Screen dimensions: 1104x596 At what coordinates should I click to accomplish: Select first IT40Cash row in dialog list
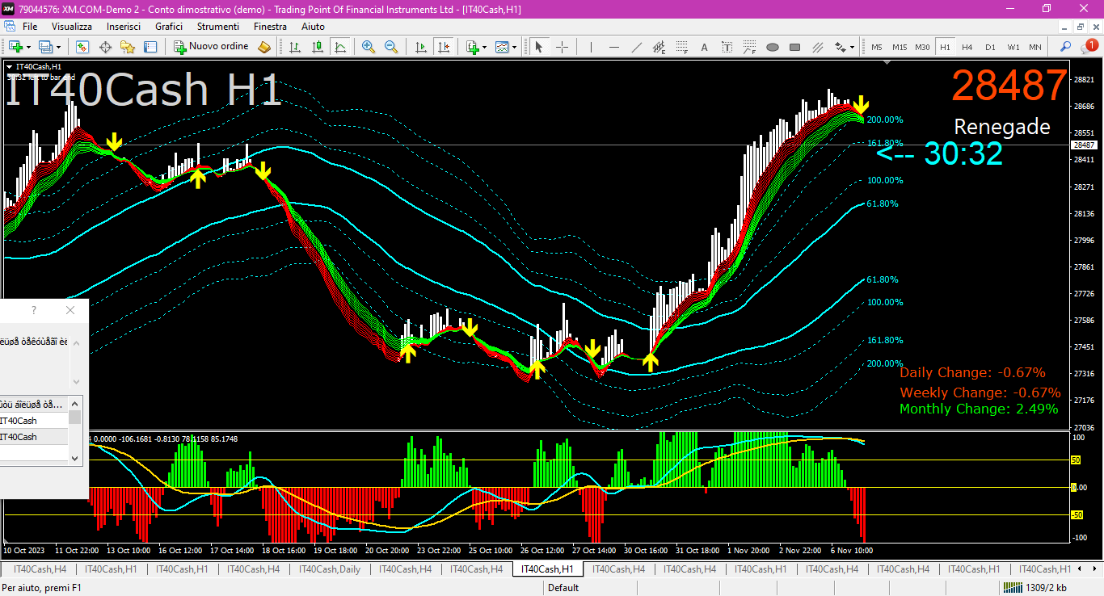click(34, 421)
